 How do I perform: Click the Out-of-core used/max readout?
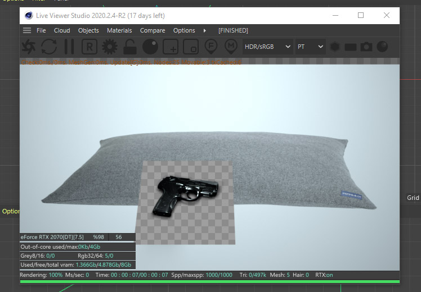tap(60, 247)
